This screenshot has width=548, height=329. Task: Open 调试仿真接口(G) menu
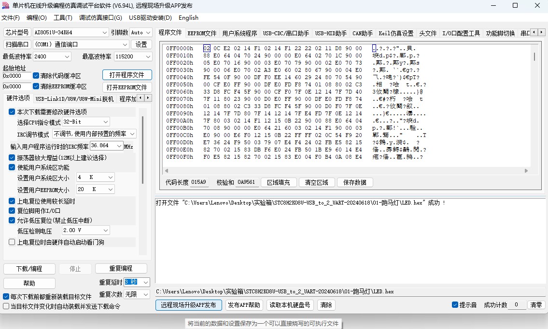point(100,18)
